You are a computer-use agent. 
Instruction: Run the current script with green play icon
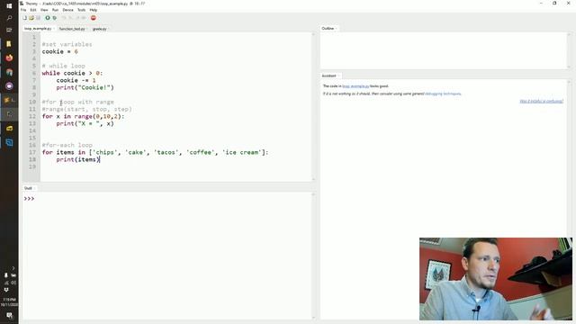(x=48, y=18)
